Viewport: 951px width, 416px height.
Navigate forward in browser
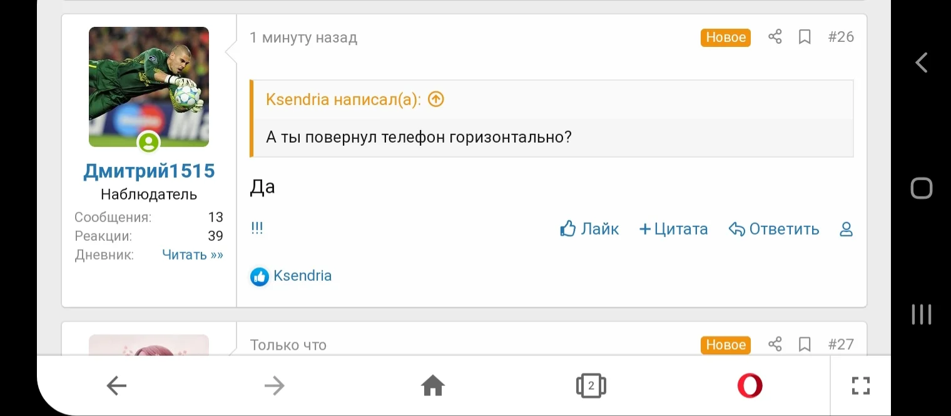pyautogui.click(x=275, y=385)
